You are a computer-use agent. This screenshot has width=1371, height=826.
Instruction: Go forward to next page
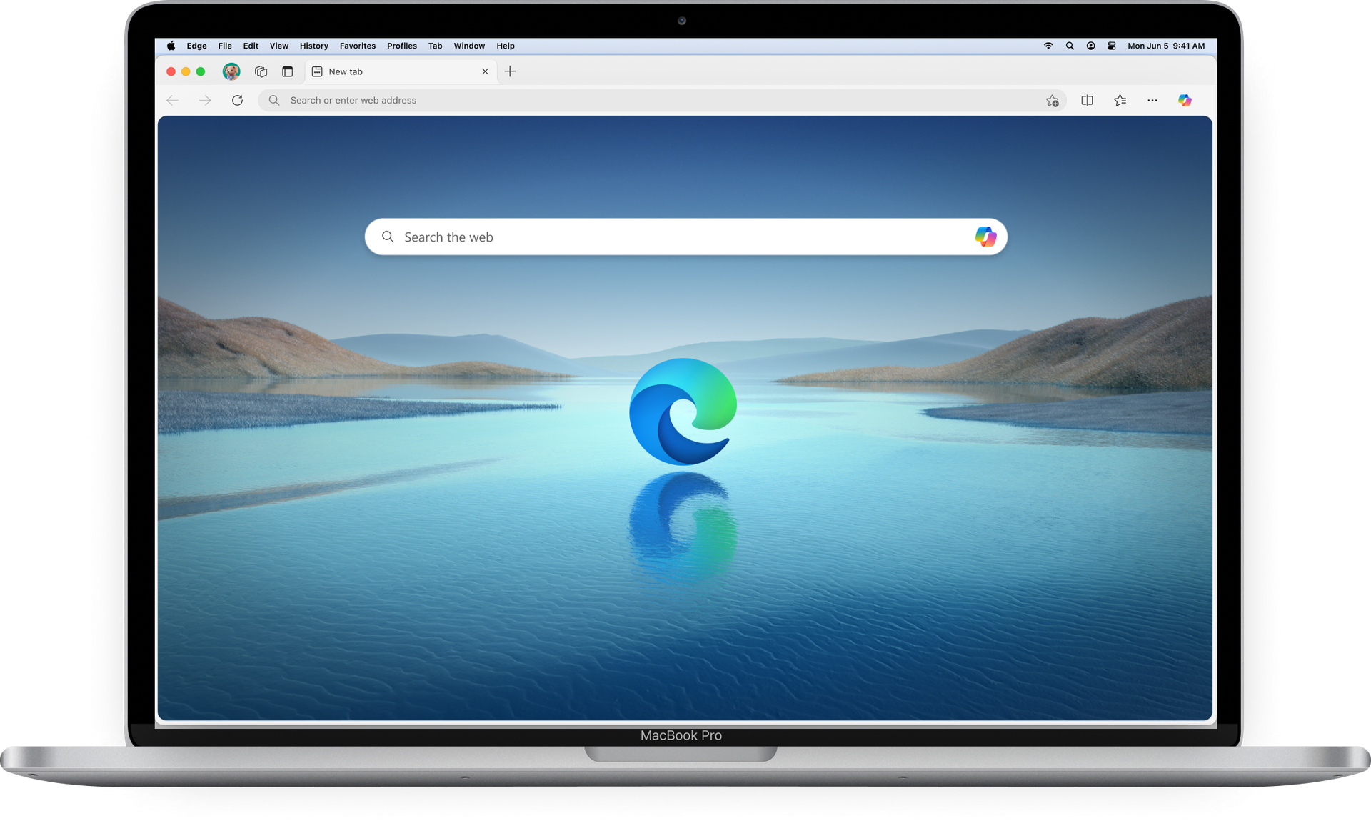[205, 101]
